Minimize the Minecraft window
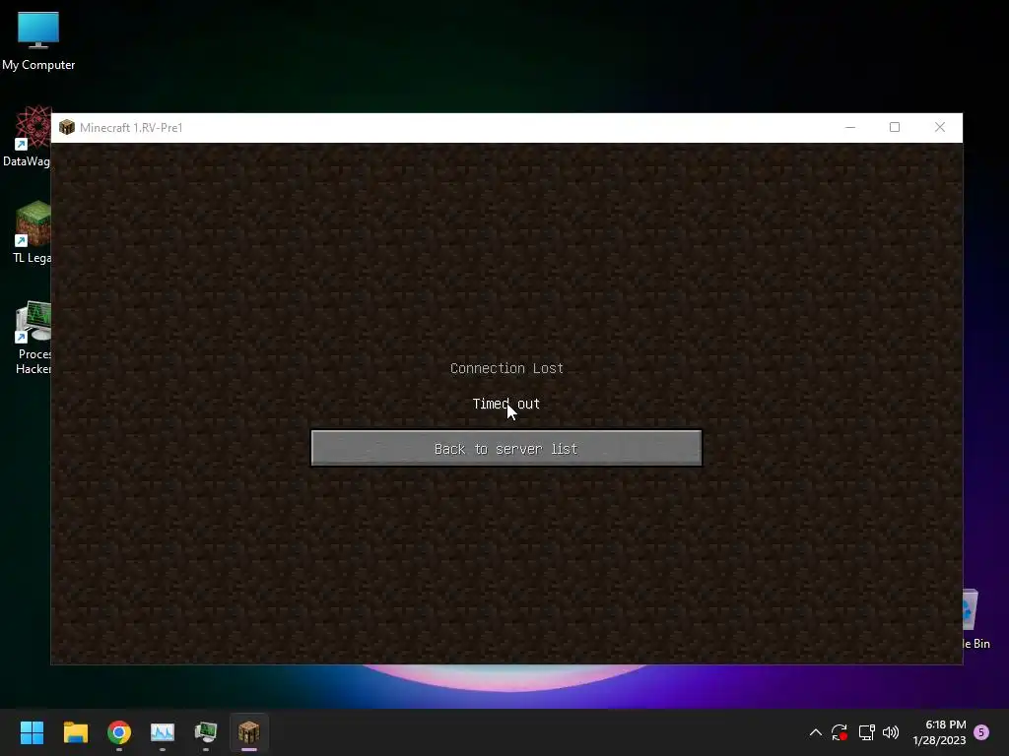This screenshot has height=756, width=1009. pos(850,127)
